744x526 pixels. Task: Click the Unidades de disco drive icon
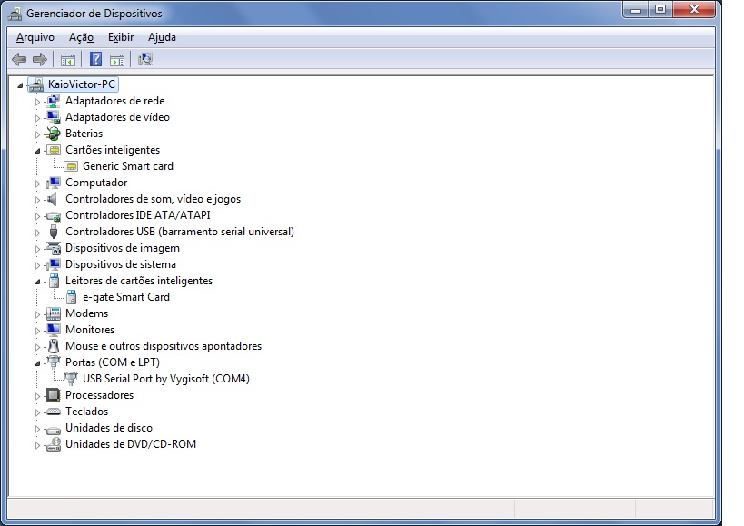(x=53, y=430)
